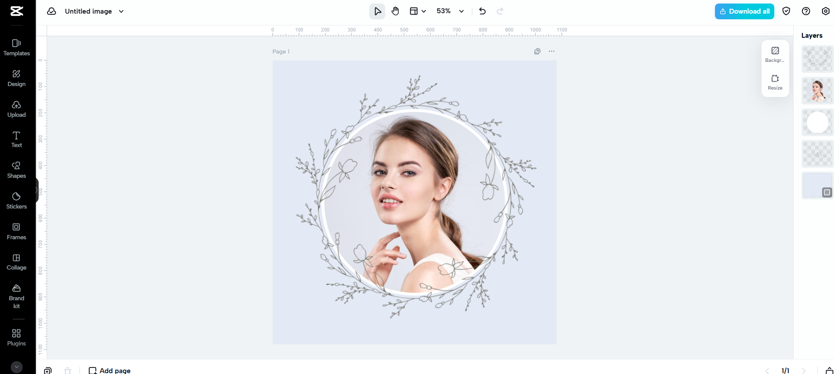Open the Collage panel
Screen dimensions: 834x374
pos(17,262)
